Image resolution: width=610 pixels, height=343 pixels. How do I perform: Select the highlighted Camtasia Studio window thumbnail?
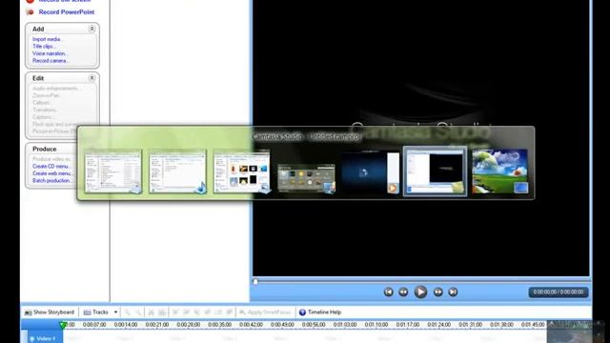pyautogui.click(x=435, y=171)
